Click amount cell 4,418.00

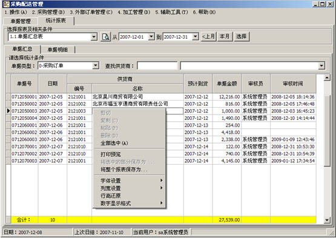pyautogui.click(x=227, y=132)
